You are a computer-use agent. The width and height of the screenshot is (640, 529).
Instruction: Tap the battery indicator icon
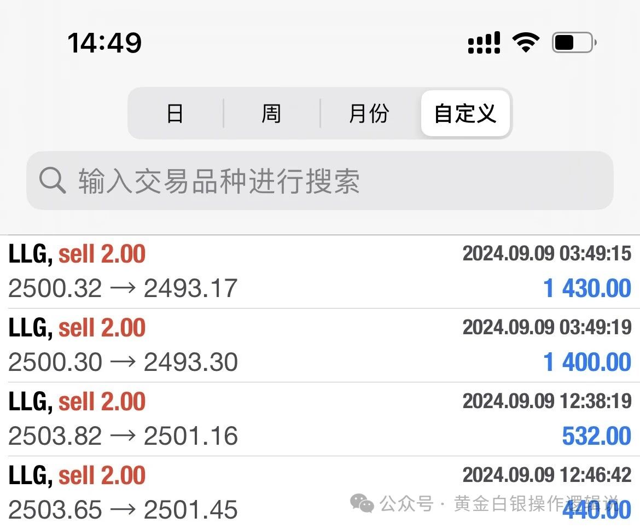tap(574, 42)
